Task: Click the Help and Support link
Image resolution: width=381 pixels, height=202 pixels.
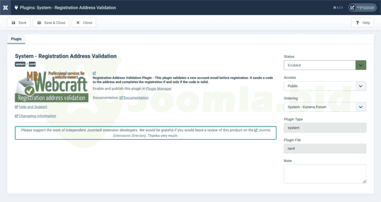Action: coord(32,107)
